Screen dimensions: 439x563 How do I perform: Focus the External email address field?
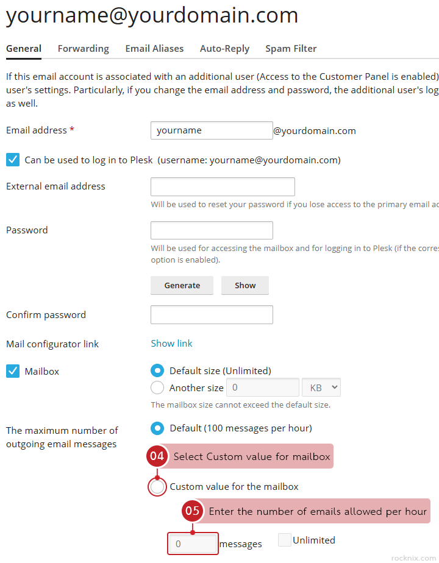click(223, 186)
